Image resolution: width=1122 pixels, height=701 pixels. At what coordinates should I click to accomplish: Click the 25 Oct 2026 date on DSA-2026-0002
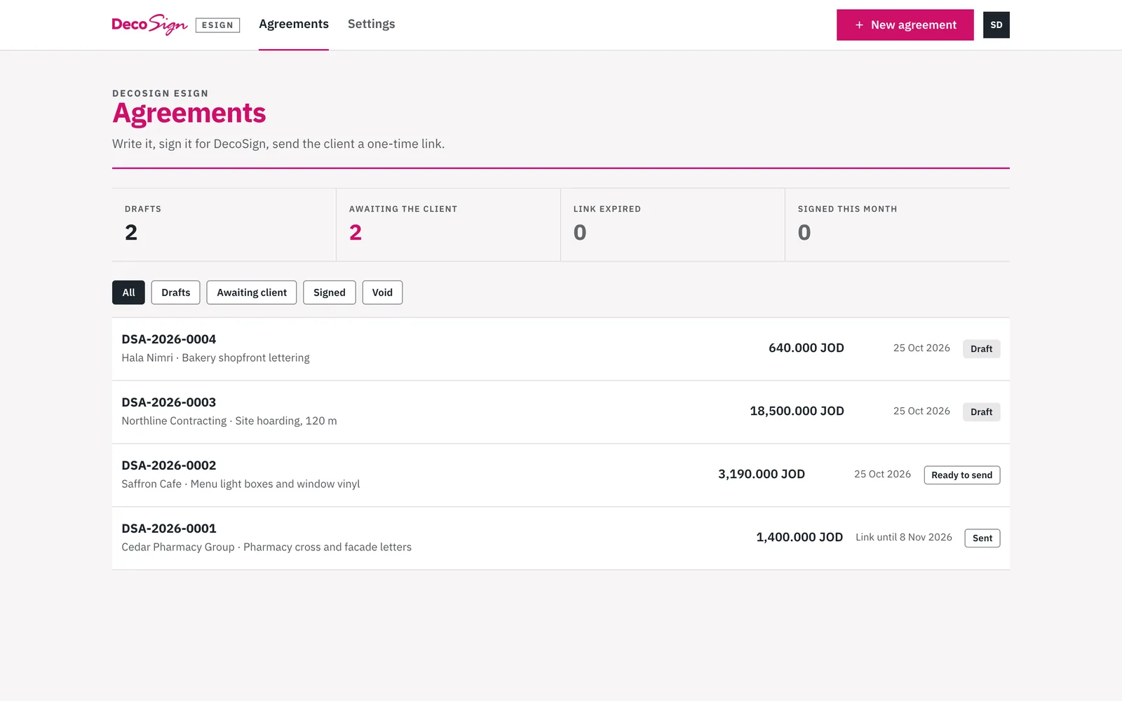pyautogui.click(x=882, y=474)
